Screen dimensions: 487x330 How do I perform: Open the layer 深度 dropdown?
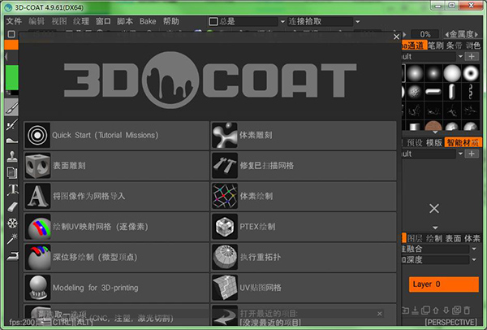click(474, 260)
